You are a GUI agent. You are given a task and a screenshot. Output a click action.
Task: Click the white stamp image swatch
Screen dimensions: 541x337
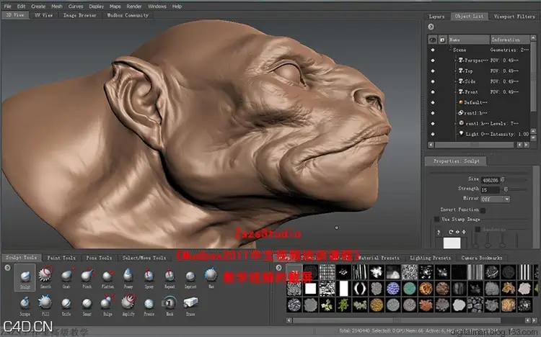(x=452, y=243)
